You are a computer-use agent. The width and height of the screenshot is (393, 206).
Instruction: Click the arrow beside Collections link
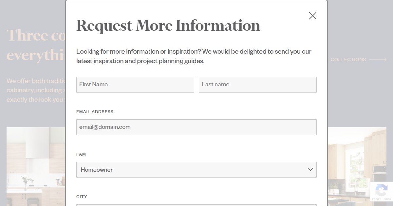[x=378, y=60]
